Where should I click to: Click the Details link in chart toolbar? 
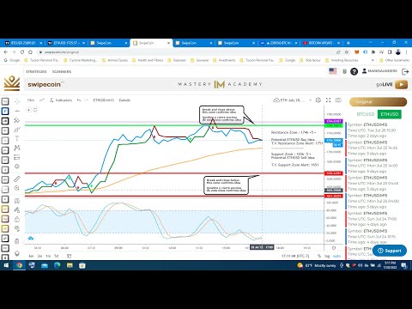click(124, 100)
